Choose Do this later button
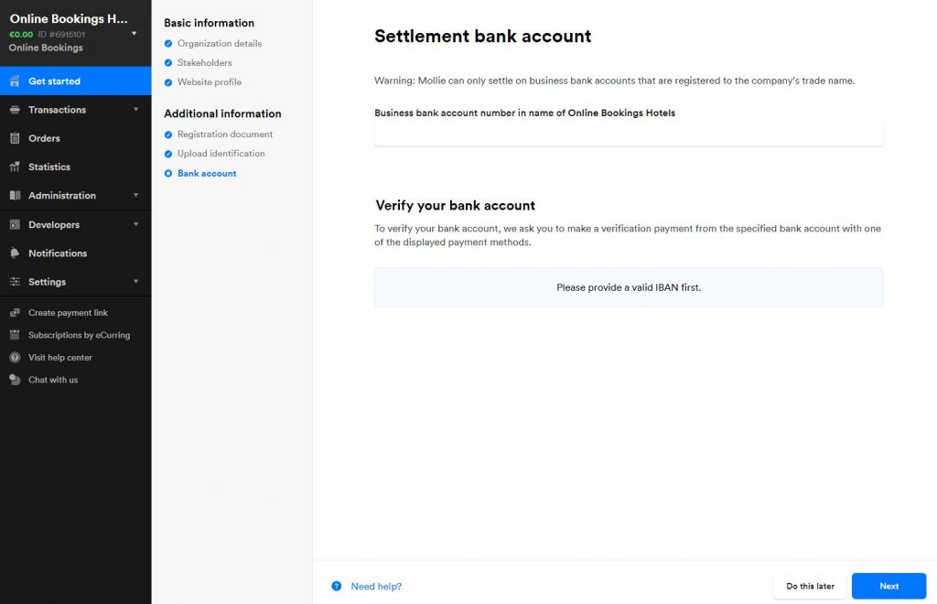The image size is (937, 604). click(x=810, y=586)
